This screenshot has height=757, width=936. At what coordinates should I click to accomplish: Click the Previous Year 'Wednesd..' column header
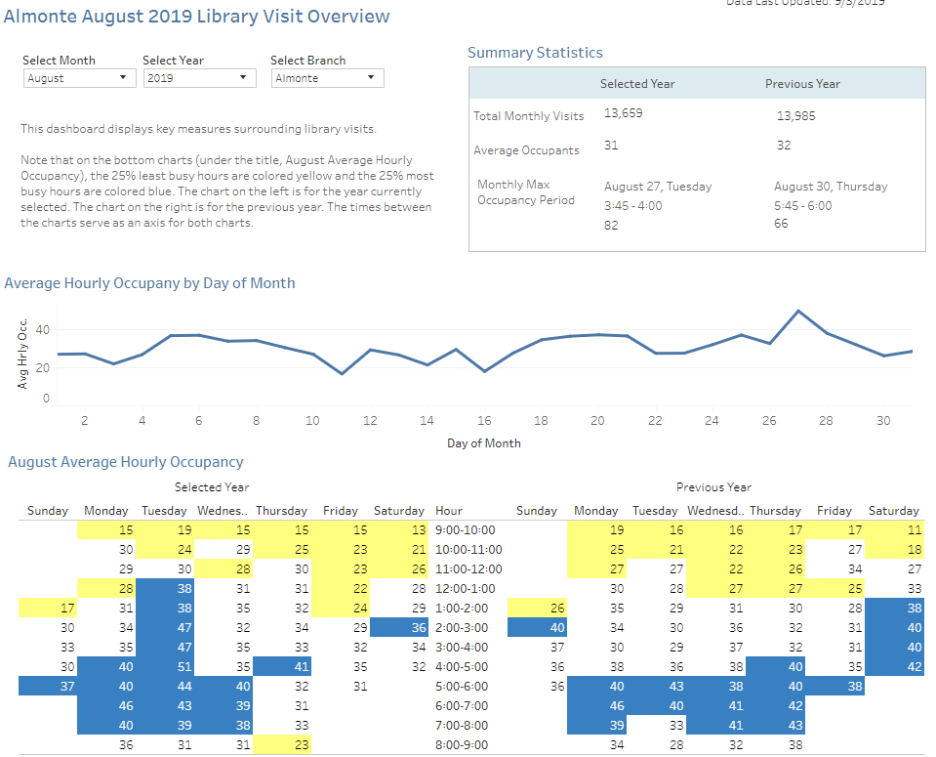(x=715, y=511)
